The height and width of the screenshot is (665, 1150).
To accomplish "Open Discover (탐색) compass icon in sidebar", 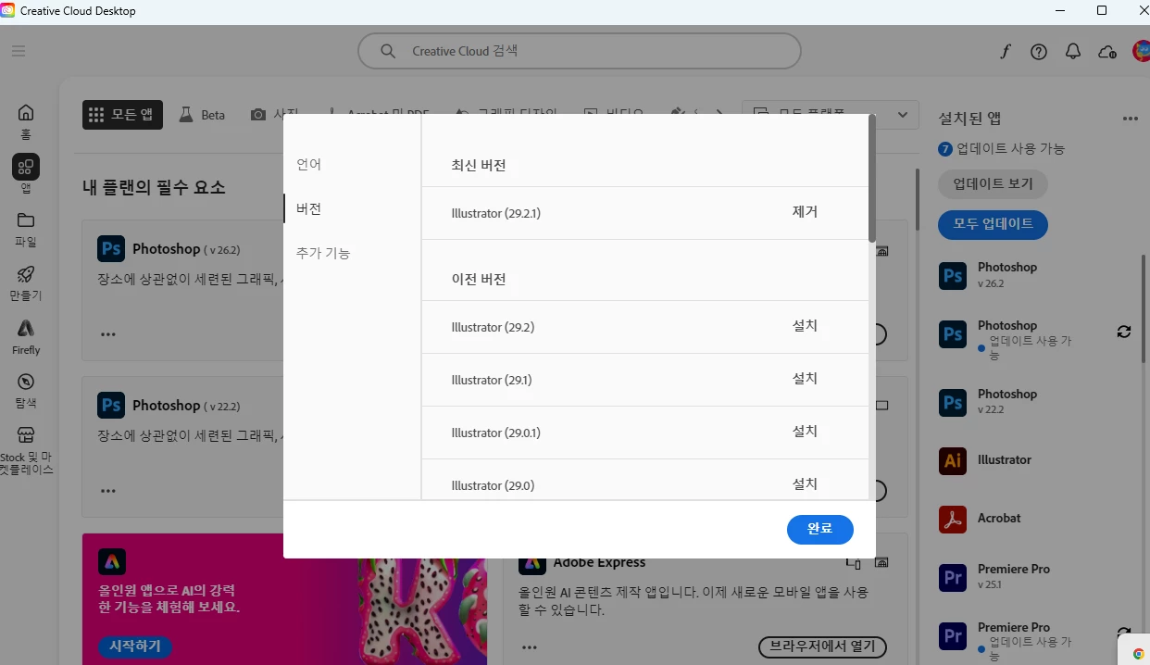I will click(26, 391).
